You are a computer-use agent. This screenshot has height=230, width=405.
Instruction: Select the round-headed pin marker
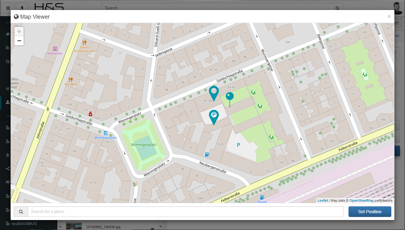(229, 96)
